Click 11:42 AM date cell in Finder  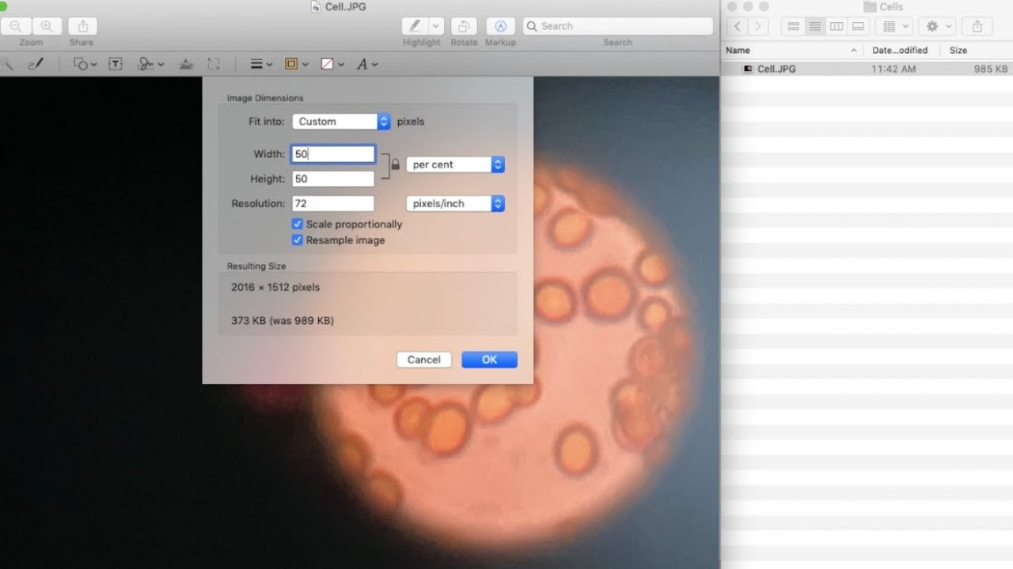point(893,69)
